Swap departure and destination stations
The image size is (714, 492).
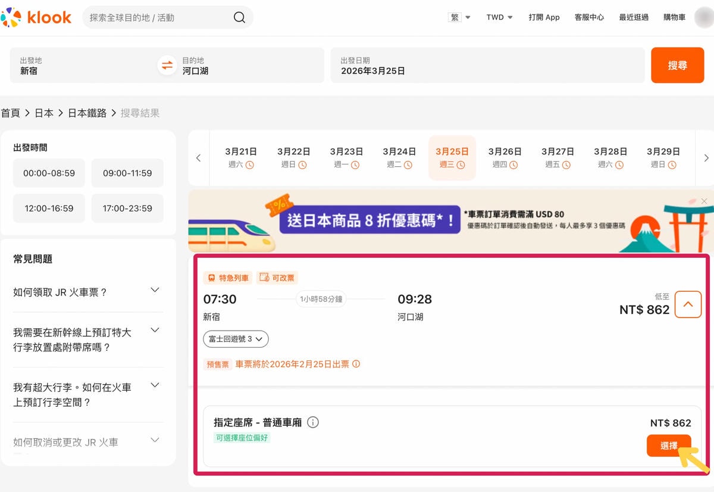coord(167,66)
